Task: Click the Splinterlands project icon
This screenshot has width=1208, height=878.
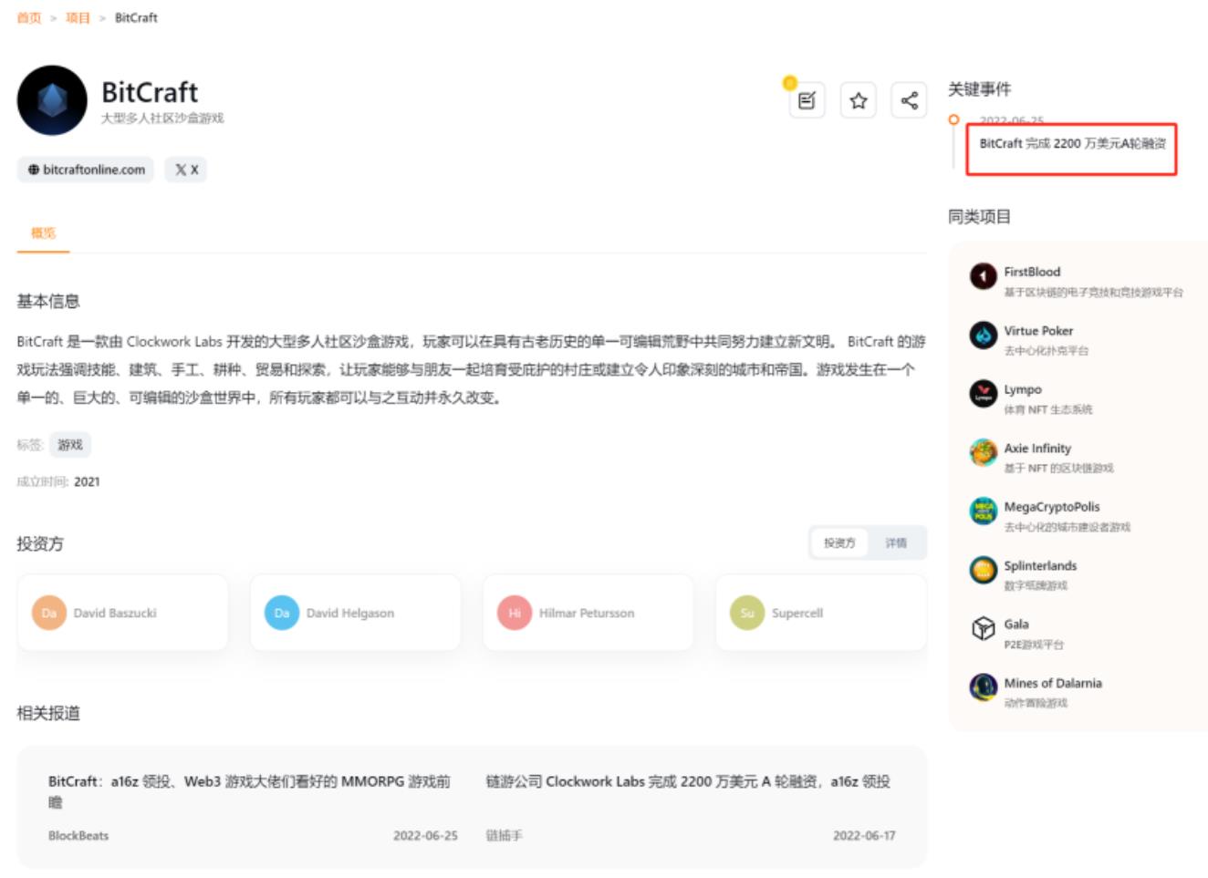Action: click(983, 570)
